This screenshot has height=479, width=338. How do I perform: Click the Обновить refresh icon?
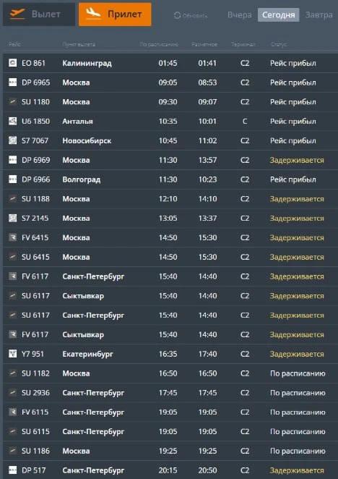point(177,15)
